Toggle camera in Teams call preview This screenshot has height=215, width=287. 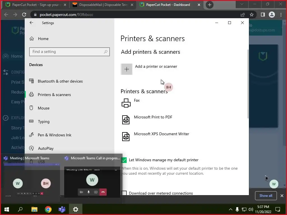click(x=82, y=192)
